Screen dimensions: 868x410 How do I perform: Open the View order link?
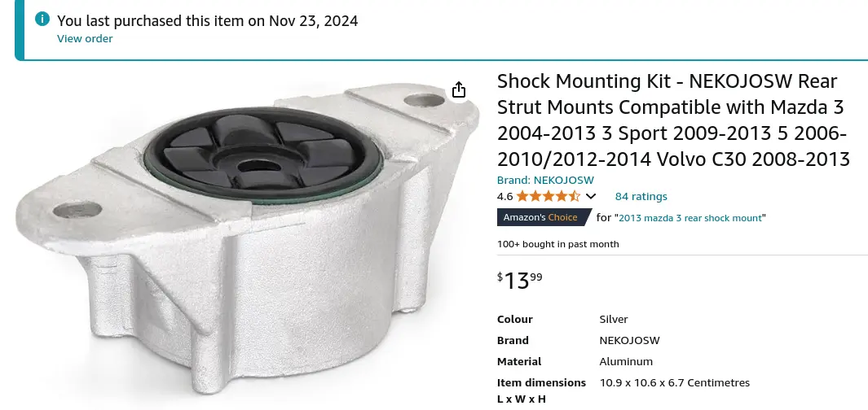[x=85, y=38]
